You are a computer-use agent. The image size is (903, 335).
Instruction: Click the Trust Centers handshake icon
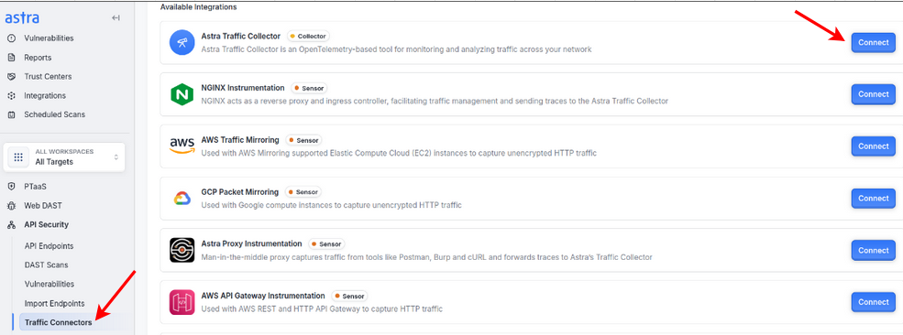(x=11, y=76)
